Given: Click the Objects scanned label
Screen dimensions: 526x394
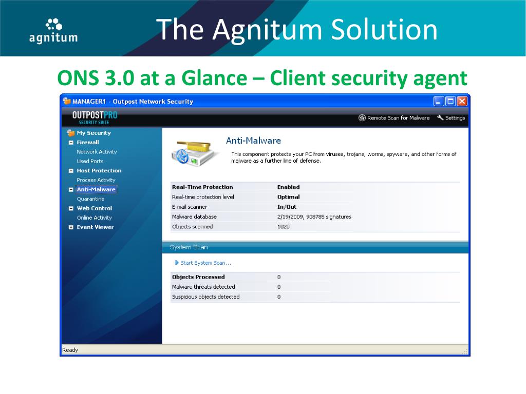Looking at the screenshot, I should click(x=192, y=226).
